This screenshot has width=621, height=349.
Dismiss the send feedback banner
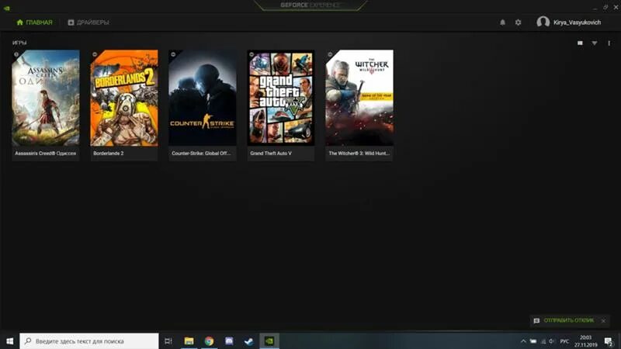[x=603, y=321]
